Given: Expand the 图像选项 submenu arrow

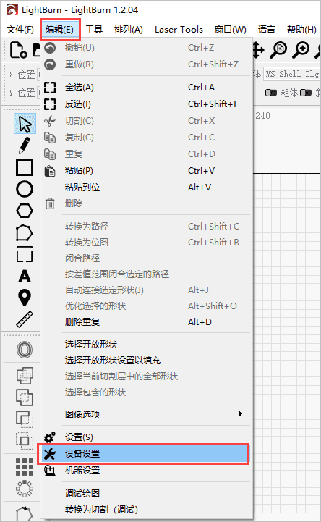Looking at the screenshot, I should (241, 414).
